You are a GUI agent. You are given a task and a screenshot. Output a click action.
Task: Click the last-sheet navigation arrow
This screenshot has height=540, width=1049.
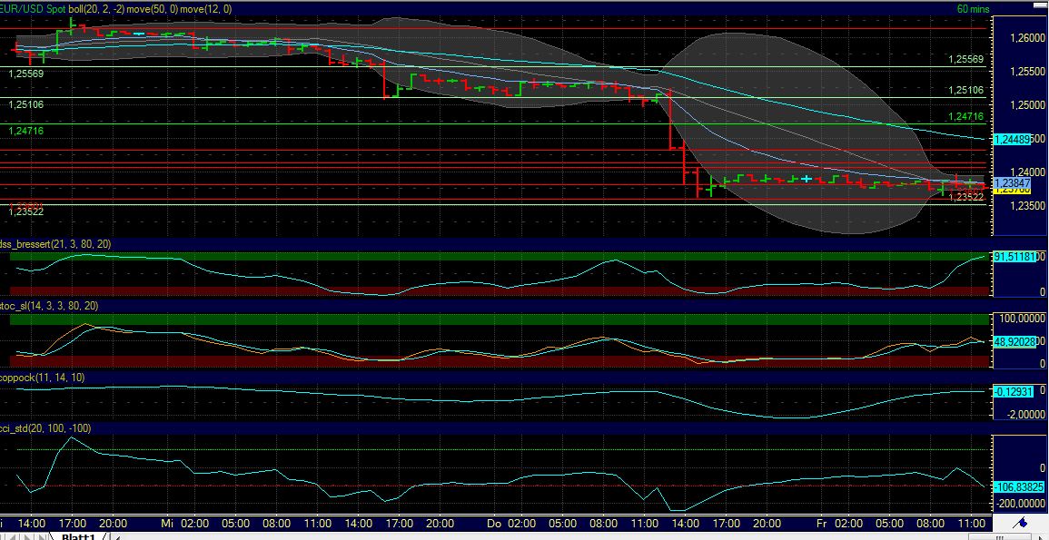(41, 536)
